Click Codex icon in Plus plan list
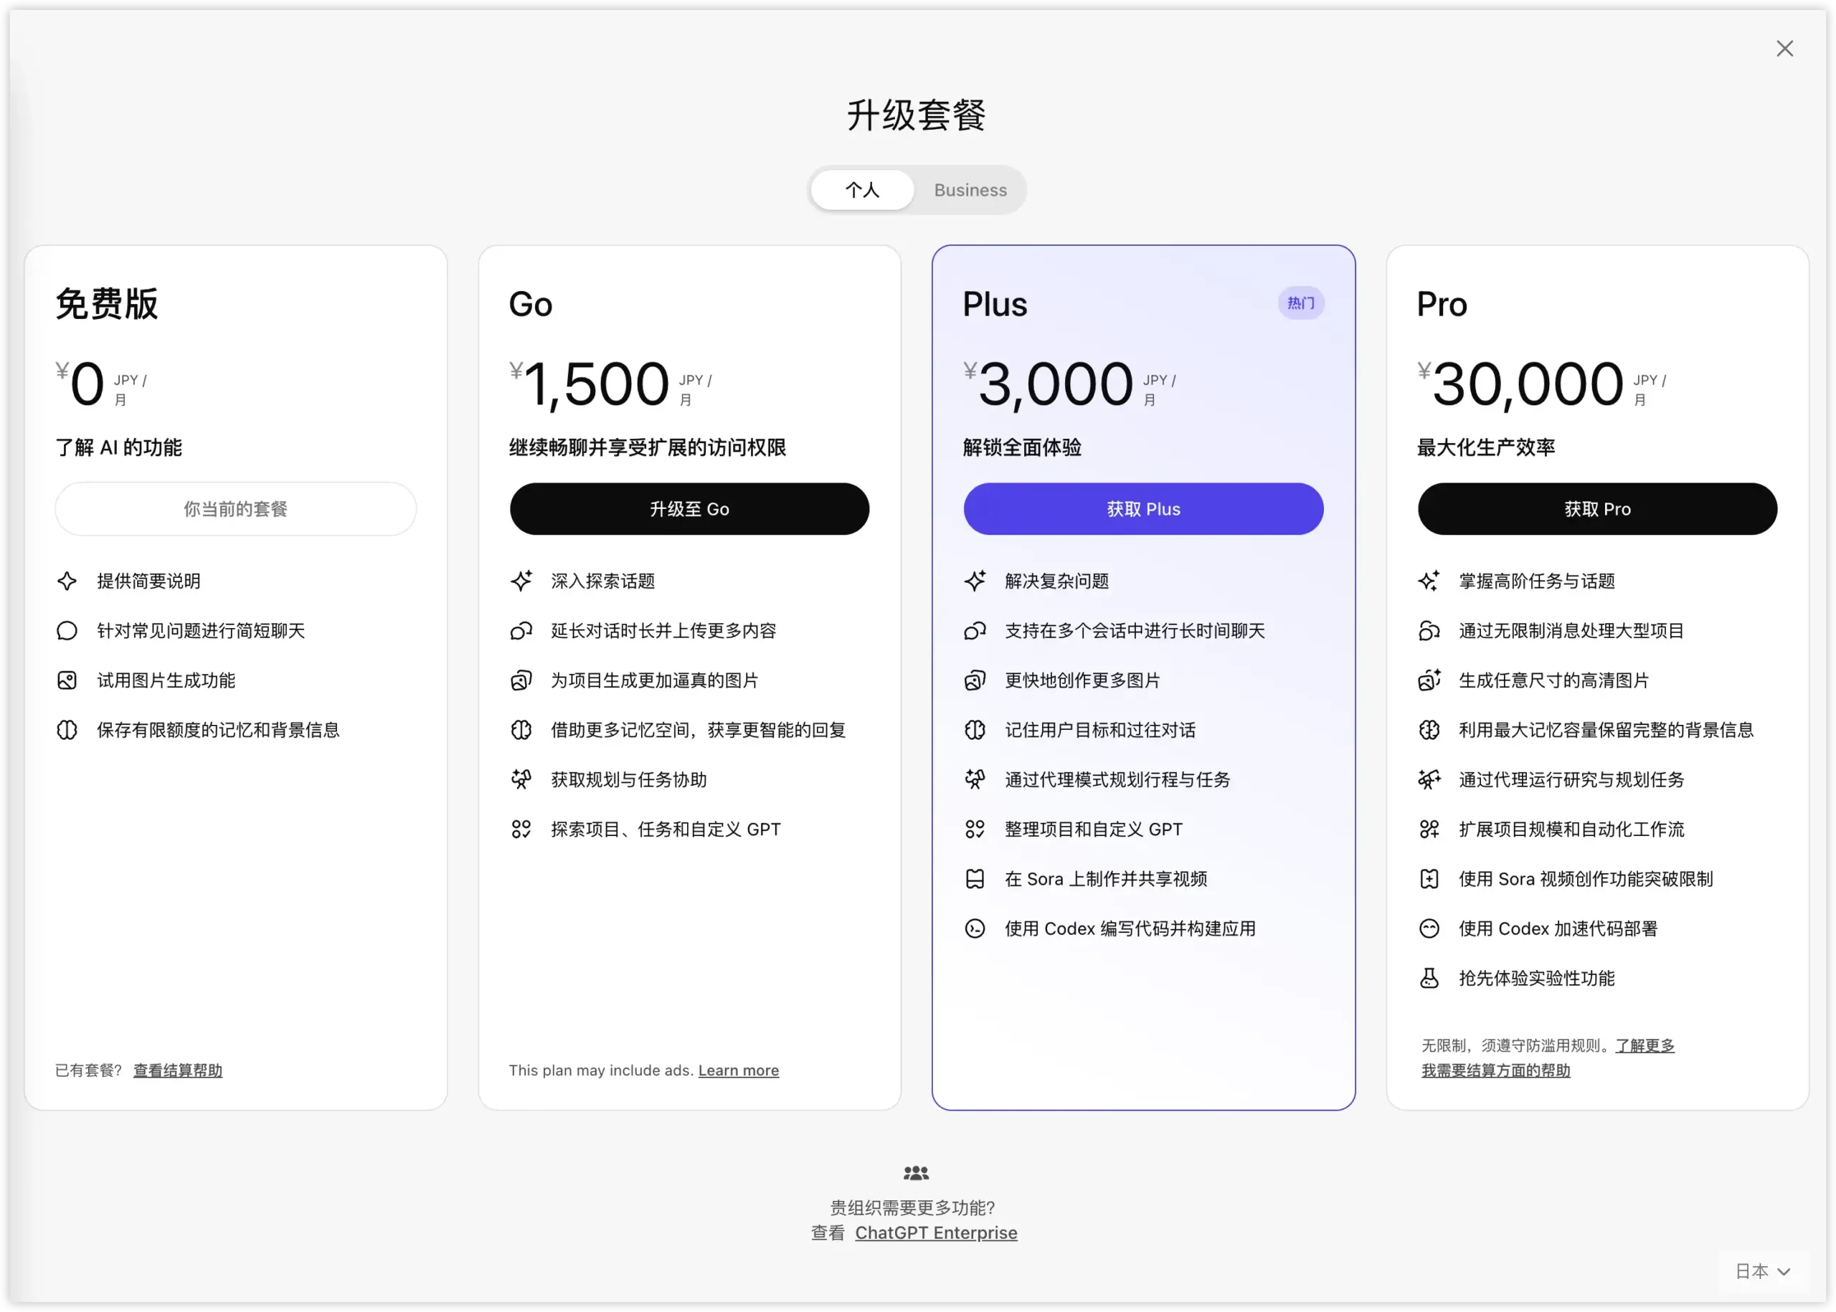This screenshot has width=1836, height=1312. tap(975, 928)
